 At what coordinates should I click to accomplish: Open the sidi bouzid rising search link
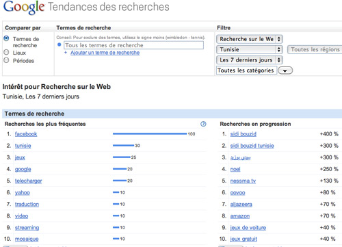click(x=244, y=134)
